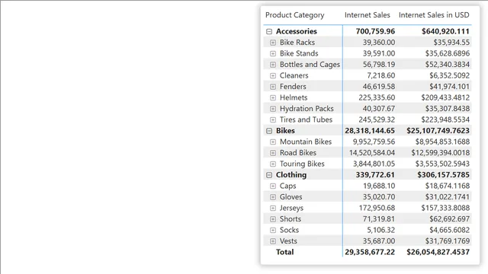Select the Bike Stands label
Image resolution: width=488 pixels, height=274 pixels.
[x=299, y=53]
